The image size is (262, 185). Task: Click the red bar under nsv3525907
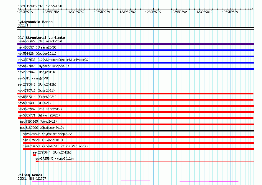135,112
